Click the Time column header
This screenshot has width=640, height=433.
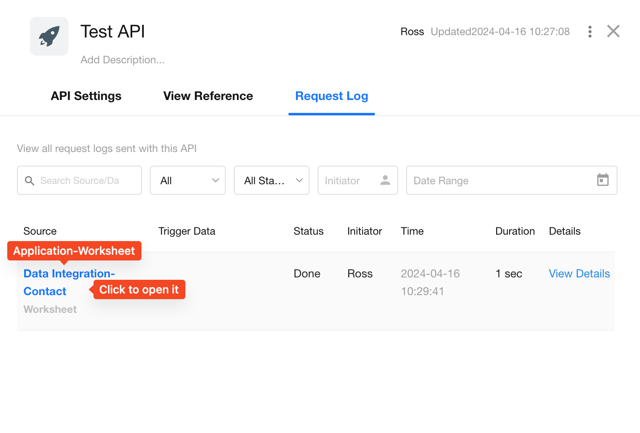(x=412, y=231)
